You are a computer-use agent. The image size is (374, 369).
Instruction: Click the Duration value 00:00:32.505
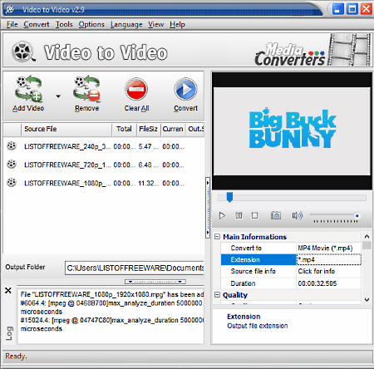click(x=317, y=283)
